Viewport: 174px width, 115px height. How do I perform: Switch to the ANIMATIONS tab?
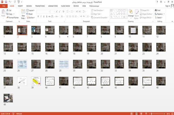coord(53,6)
